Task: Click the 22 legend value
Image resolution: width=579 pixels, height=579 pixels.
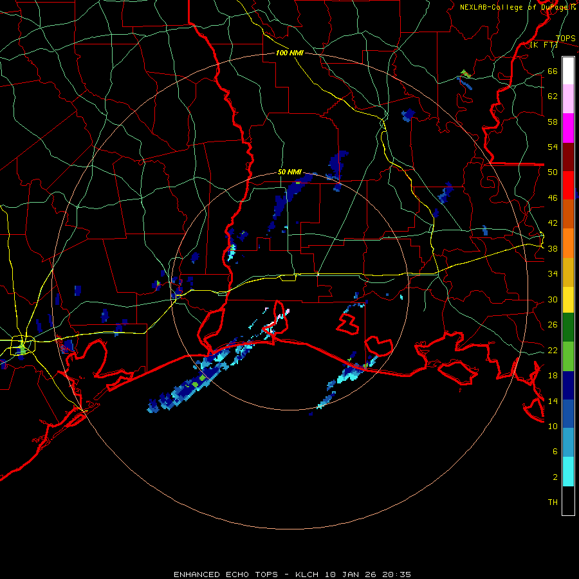Action: coord(553,350)
